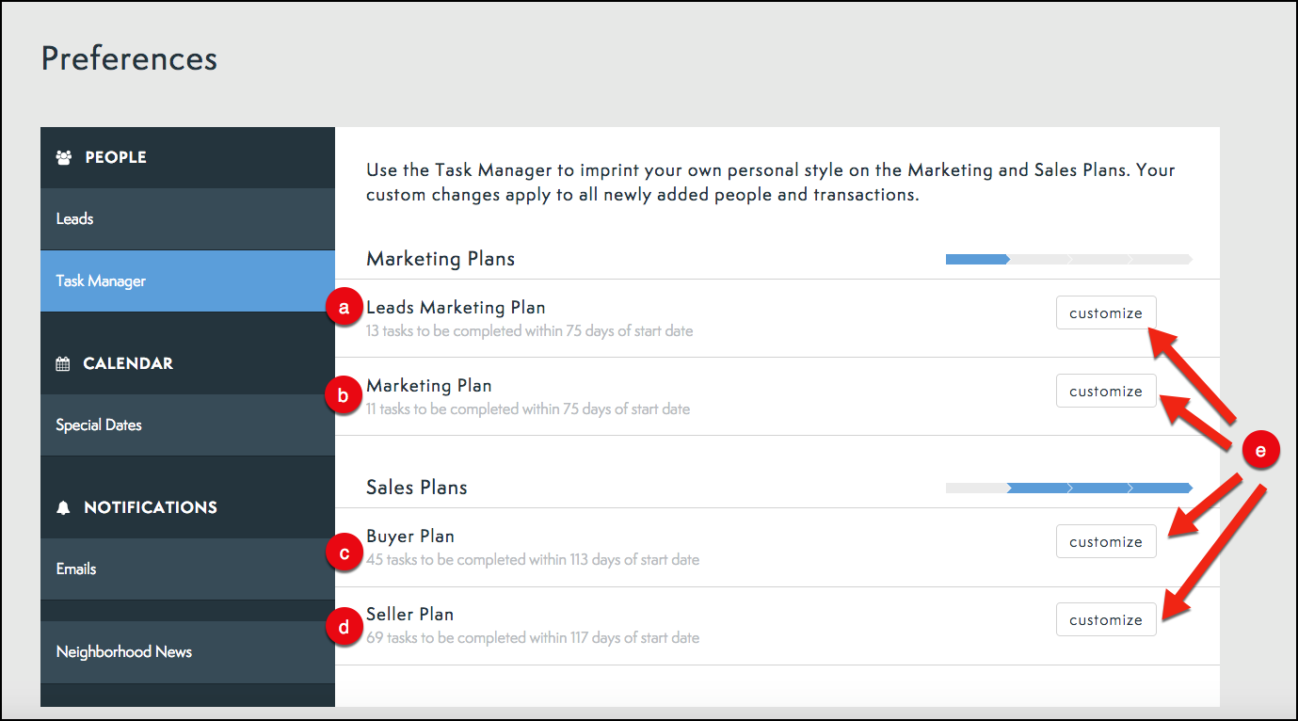Open the Leads preferences page
This screenshot has width=1298, height=721.
click(x=74, y=219)
